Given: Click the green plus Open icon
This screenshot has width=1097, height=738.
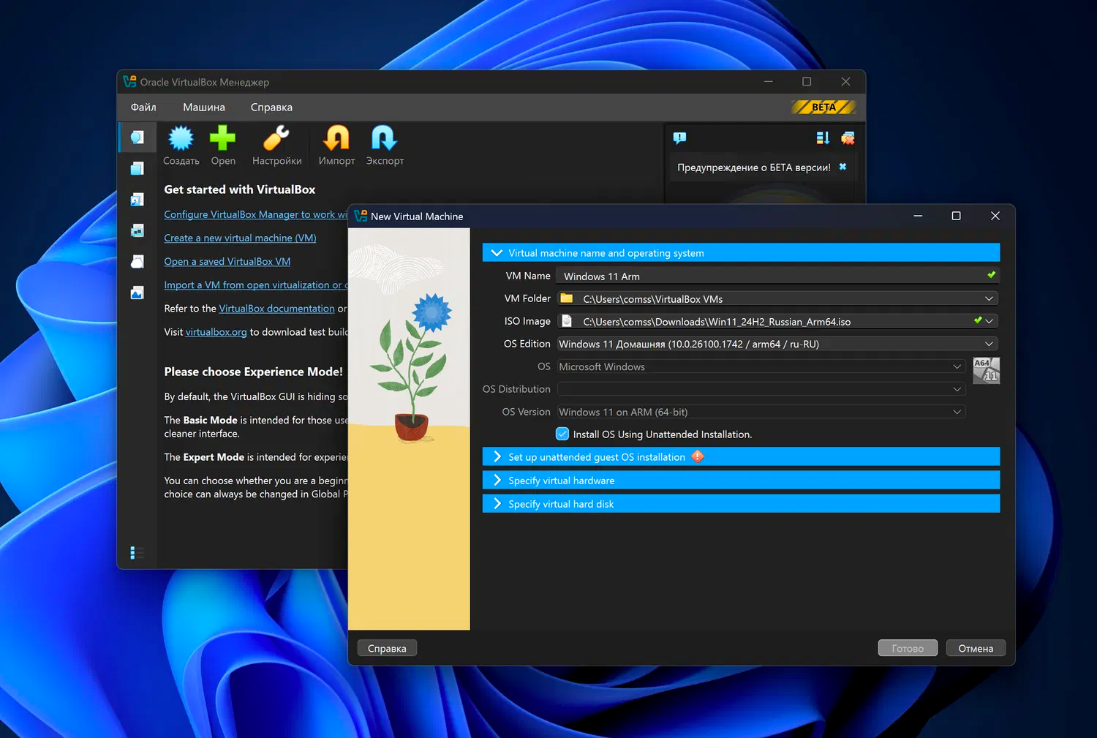Looking at the screenshot, I should [223, 139].
